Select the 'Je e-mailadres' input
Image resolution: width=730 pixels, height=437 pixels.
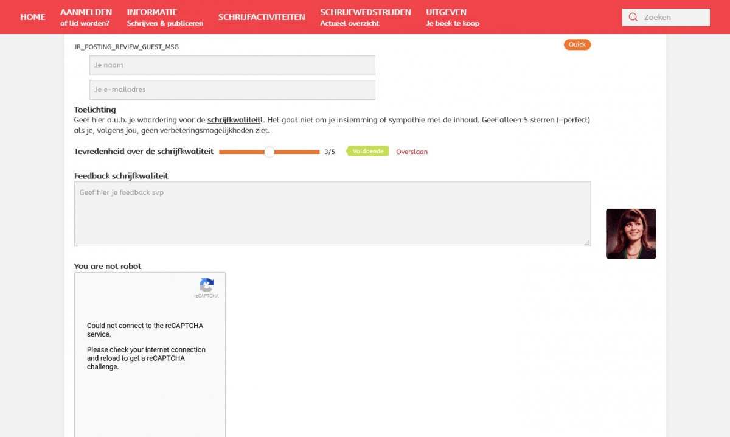[232, 89]
